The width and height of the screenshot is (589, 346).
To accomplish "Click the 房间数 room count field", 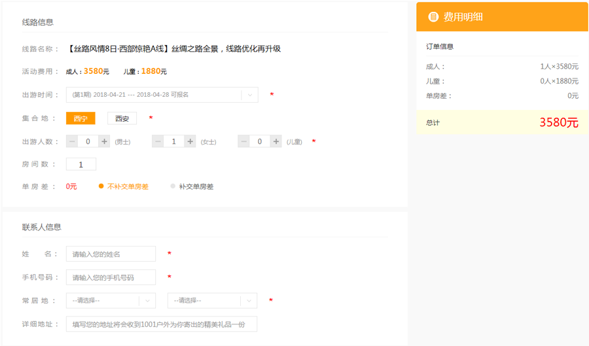I will (x=81, y=164).
